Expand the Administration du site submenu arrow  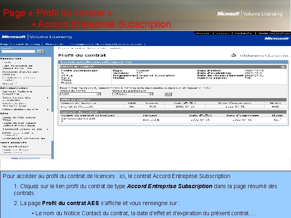click(48, 109)
